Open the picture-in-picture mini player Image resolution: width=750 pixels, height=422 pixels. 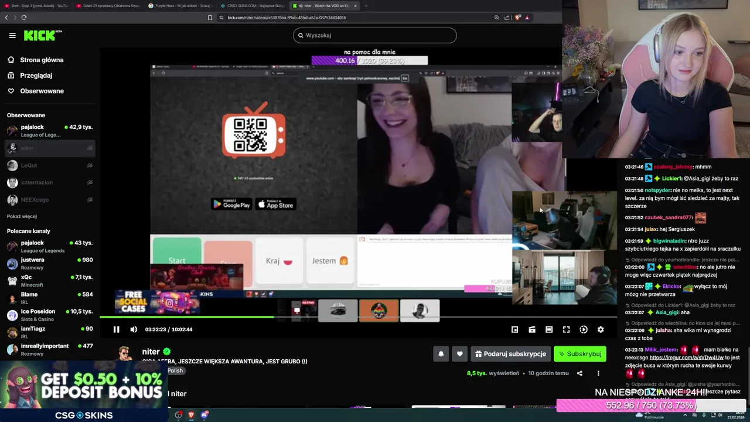514,329
